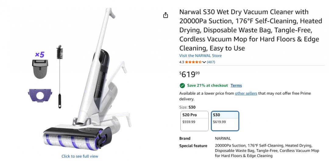This screenshot has width=329, height=161.
Task: Click the black cleaning brush accessory in image
Action: coord(59,76)
